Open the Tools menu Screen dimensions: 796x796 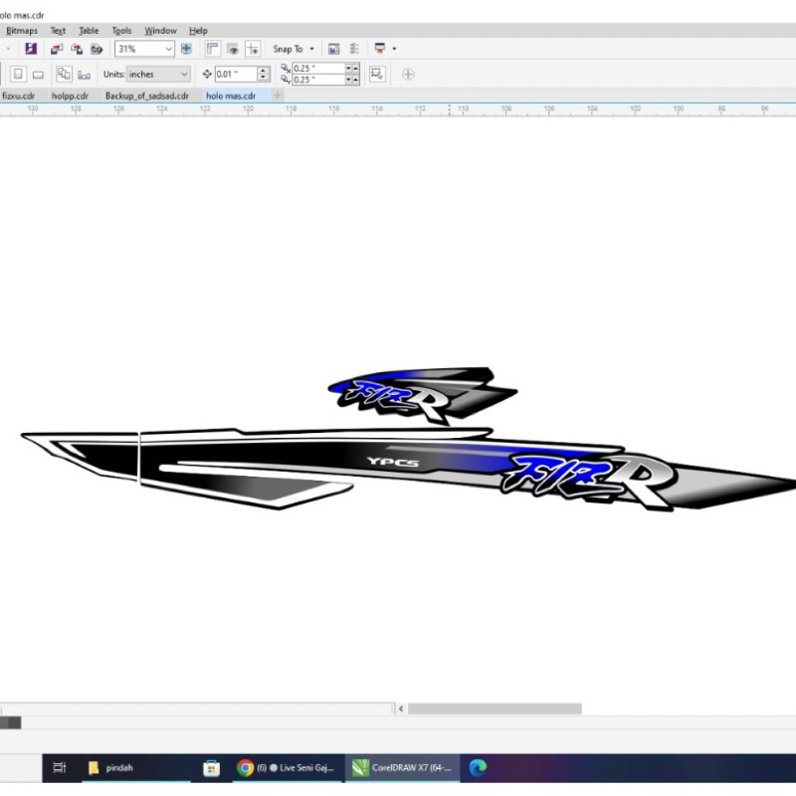tap(121, 31)
